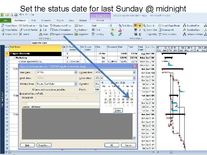Open the Schedule from dropdown
This screenshot has width=207, height=155.
76,84
